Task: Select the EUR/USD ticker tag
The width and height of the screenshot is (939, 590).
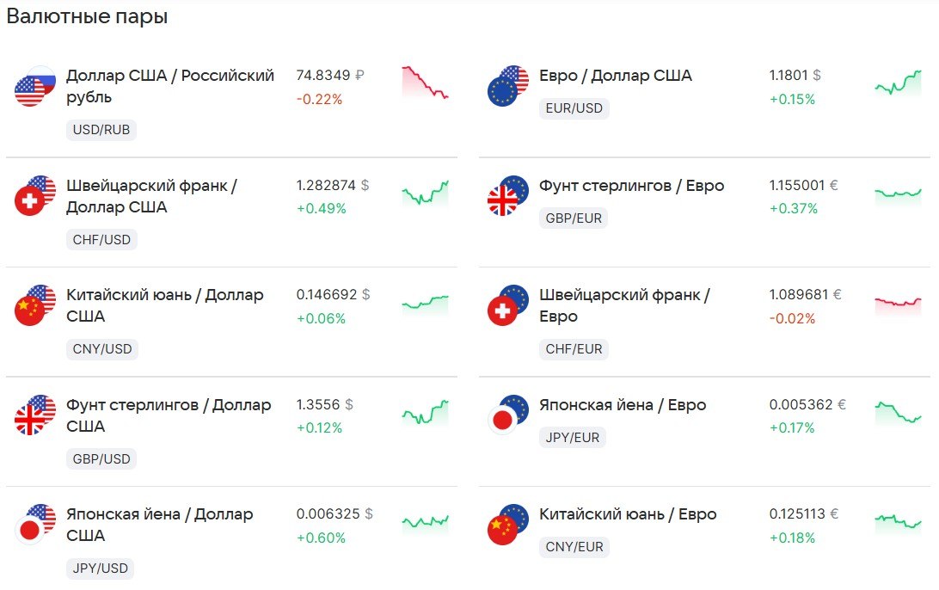Action: tap(574, 108)
